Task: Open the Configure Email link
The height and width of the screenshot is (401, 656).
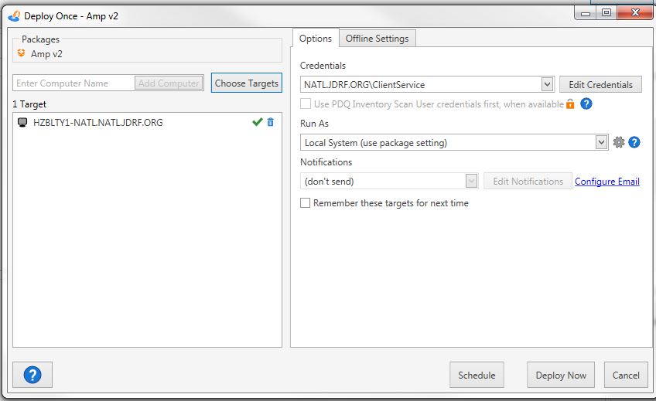Action: [606, 182]
